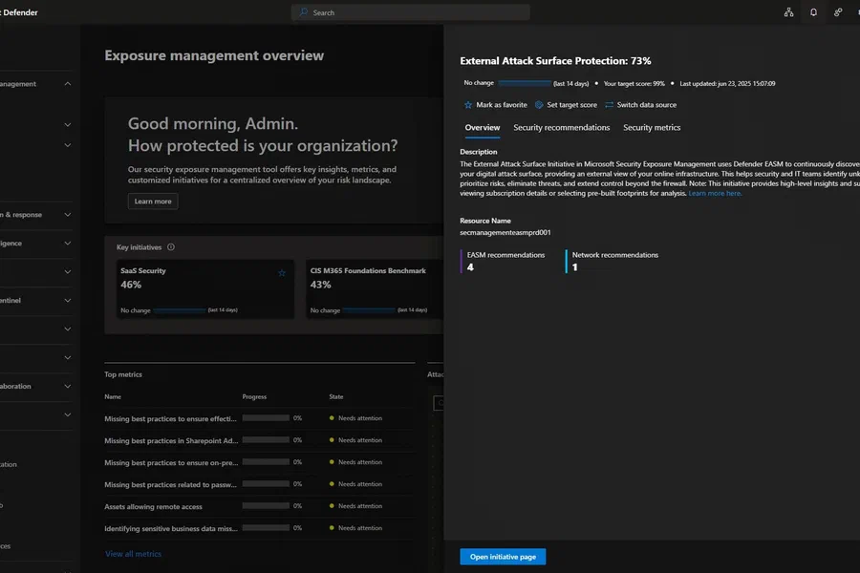Click the Set target score icon
860x573 pixels.
(x=539, y=105)
